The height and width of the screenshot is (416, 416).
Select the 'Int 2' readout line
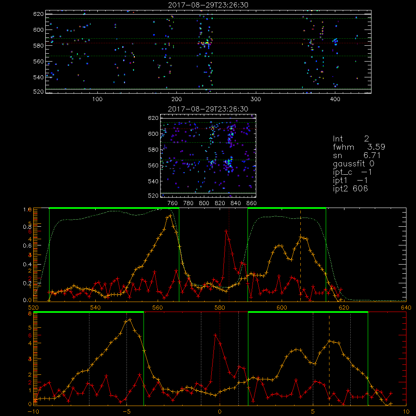[x=351, y=139]
